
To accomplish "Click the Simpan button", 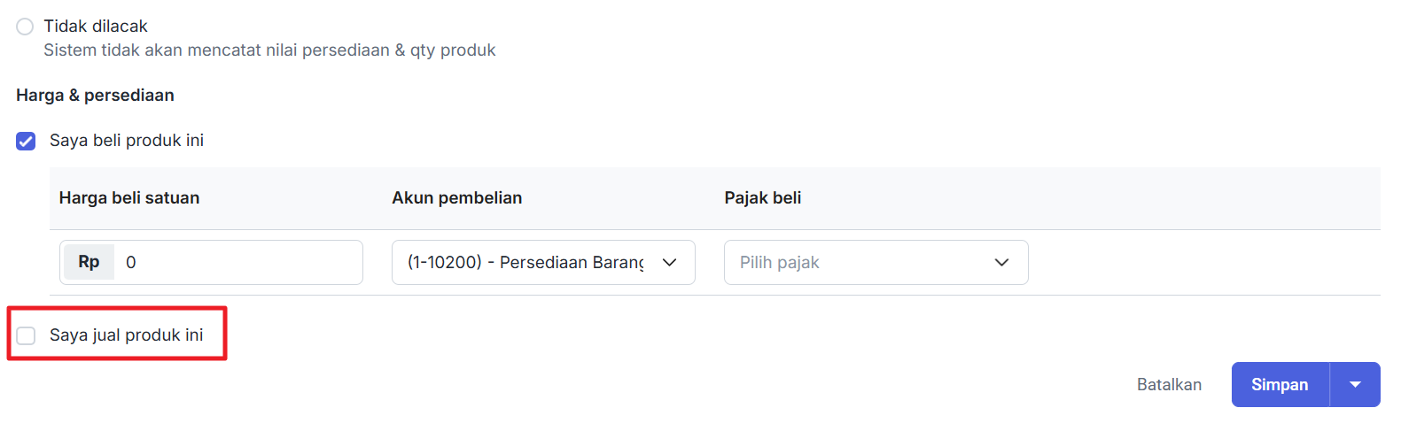I will click(x=1280, y=385).
